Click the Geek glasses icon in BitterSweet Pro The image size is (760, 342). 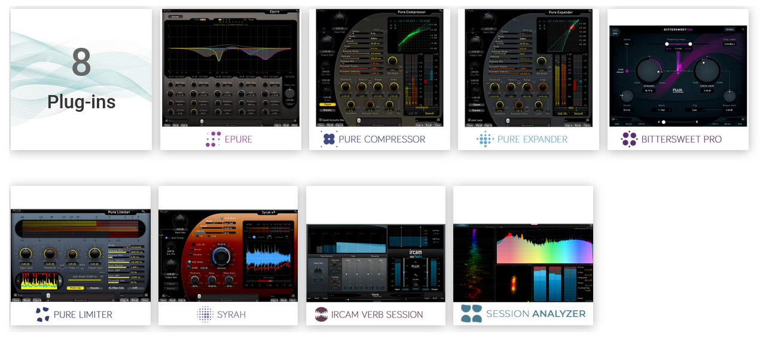615,31
